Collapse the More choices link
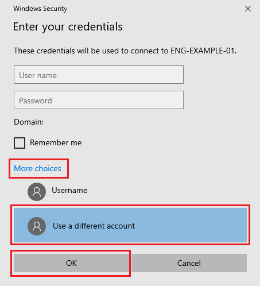Image resolution: width=260 pixels, height=286 pixels. pyautogui.click(x=37, y=169)
